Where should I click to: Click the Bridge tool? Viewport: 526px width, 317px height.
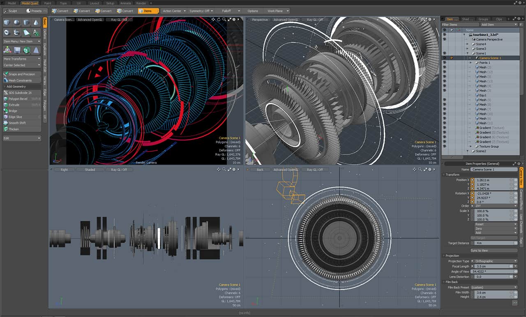tap(13, 111)
